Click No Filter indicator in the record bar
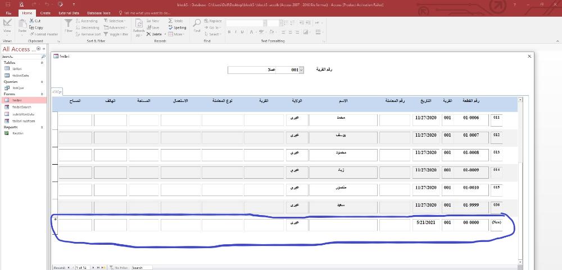 [119, 268]
